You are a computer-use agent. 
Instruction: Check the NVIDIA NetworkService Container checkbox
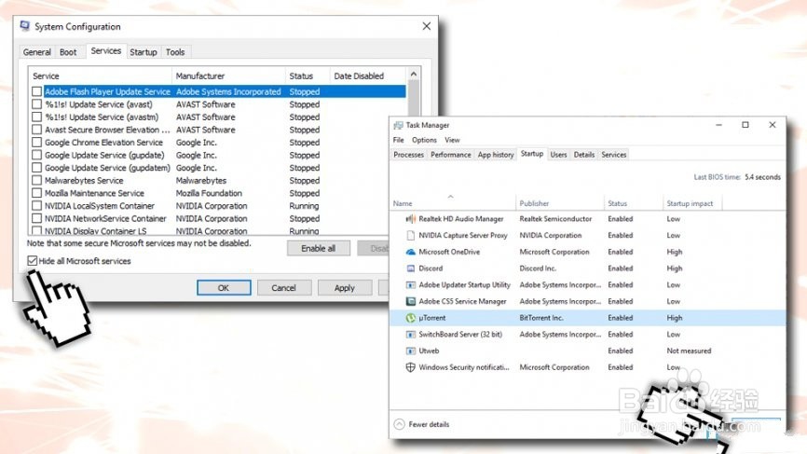36,218
